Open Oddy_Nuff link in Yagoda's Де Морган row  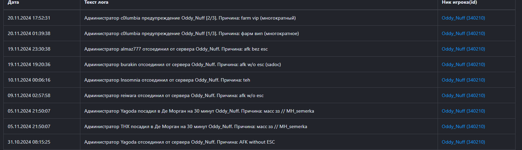(x=463, y=111)
